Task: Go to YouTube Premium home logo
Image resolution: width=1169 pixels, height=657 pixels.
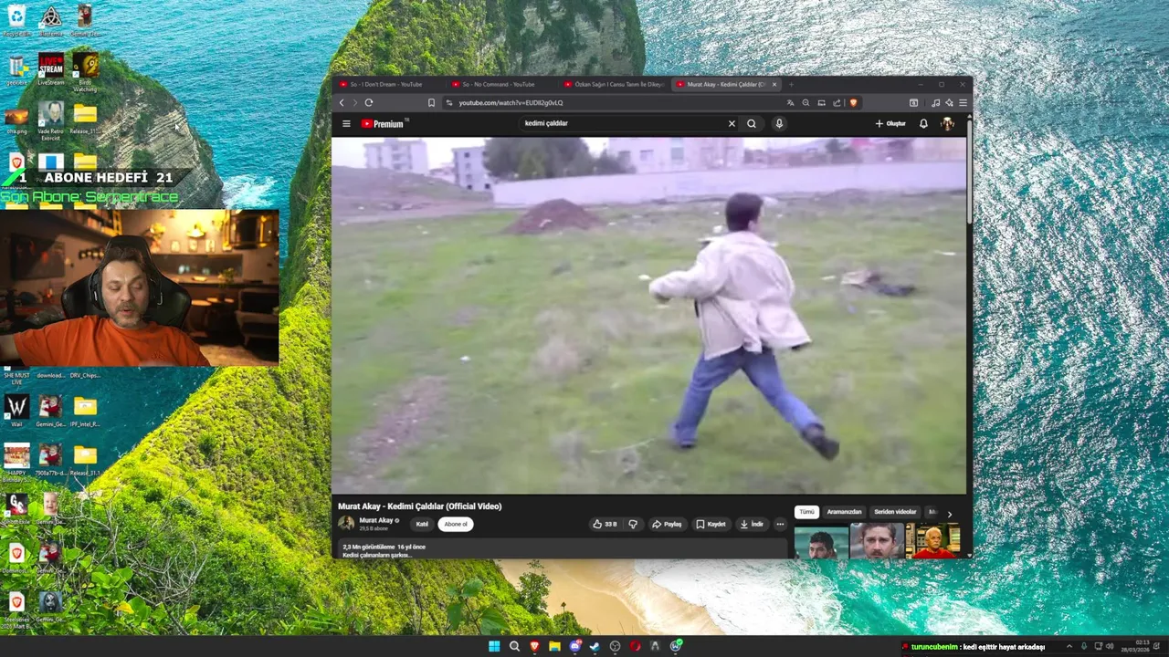Action: (384, 123)
